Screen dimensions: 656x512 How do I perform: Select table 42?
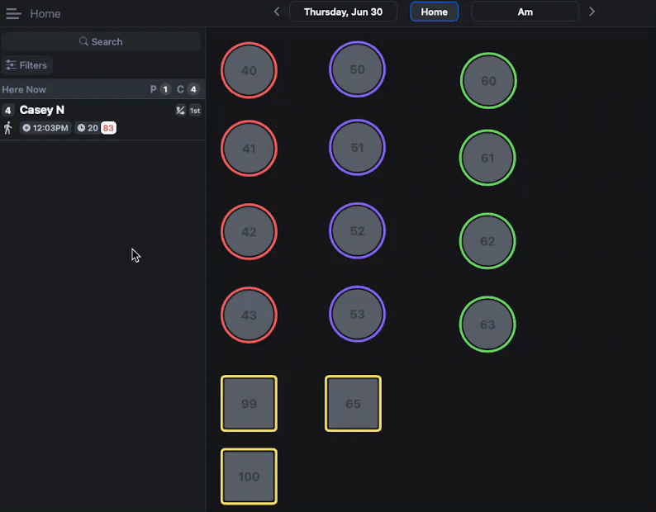coord(249,232)
